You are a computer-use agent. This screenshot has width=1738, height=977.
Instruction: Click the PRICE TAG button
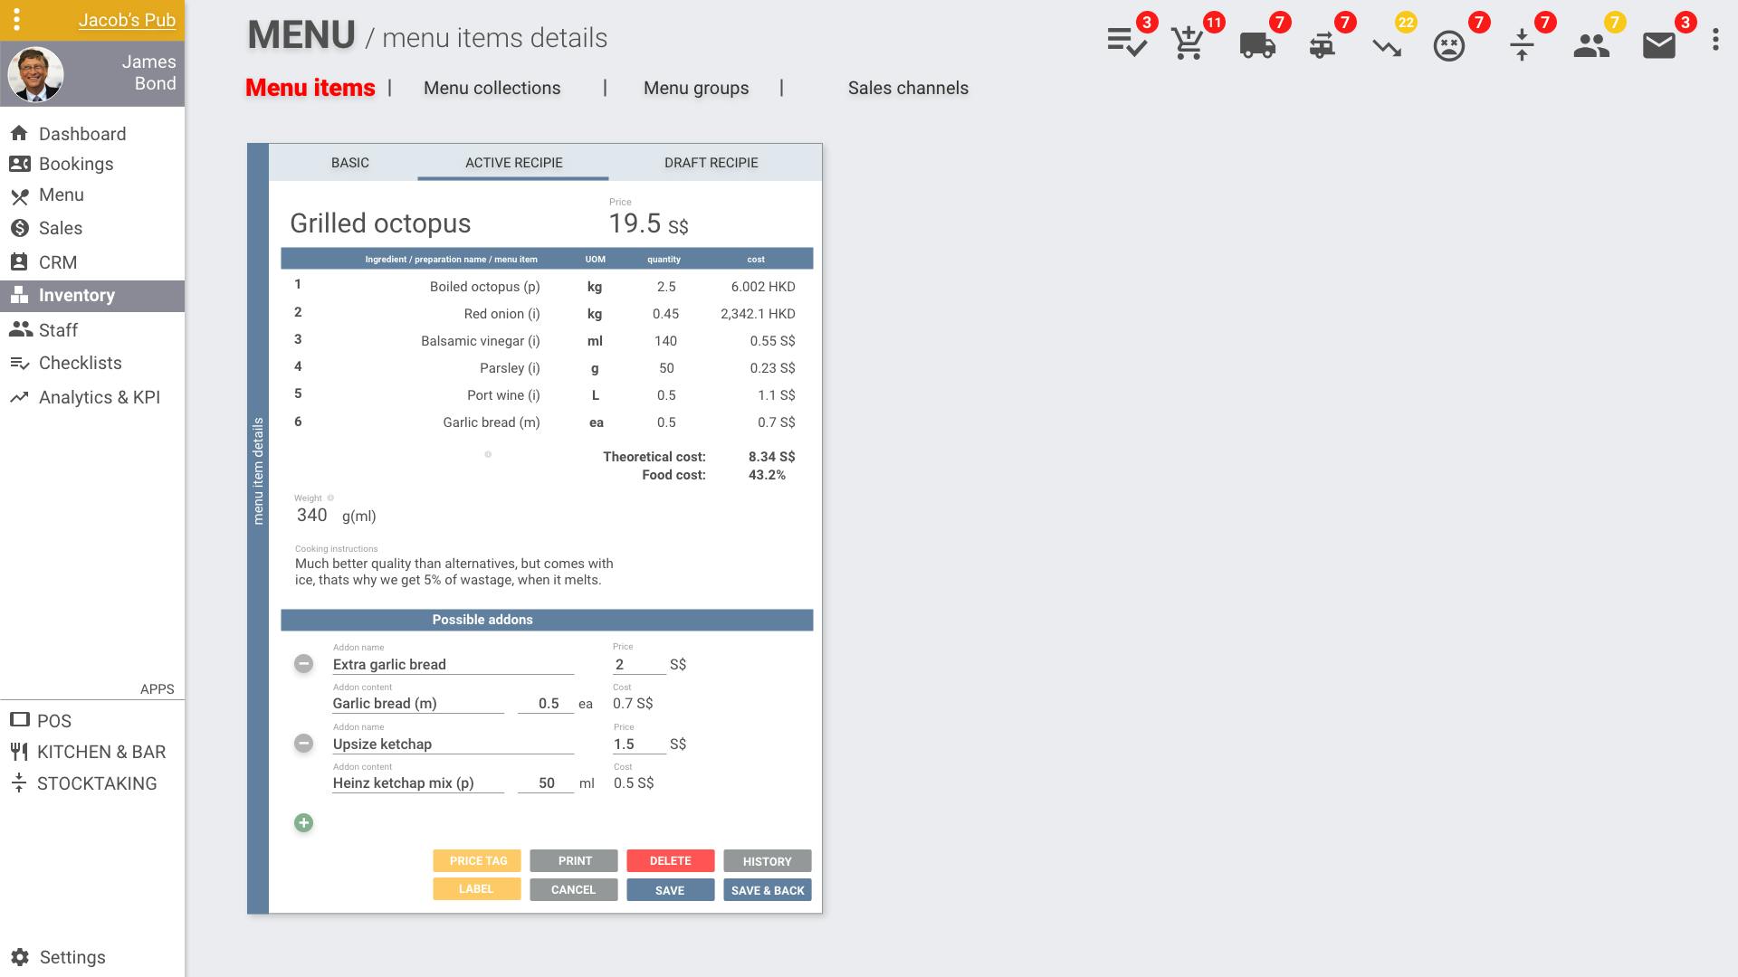point(477,860)
